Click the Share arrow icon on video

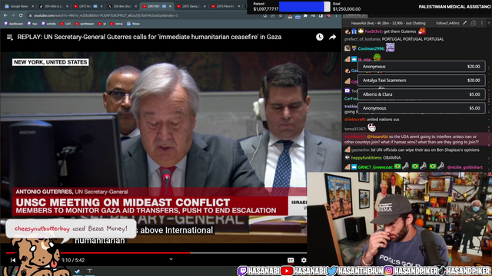(x=332, y=37)
